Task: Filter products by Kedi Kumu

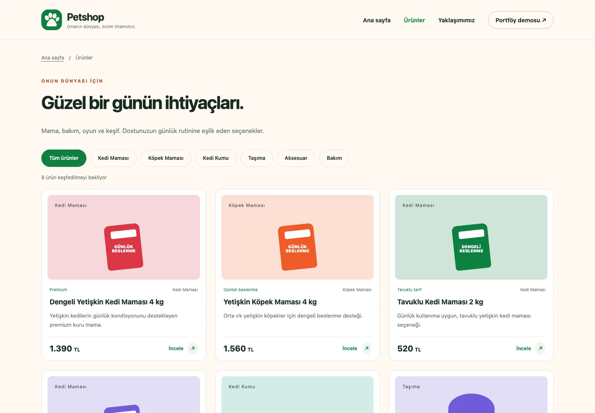Action: (x=216, y=158)
